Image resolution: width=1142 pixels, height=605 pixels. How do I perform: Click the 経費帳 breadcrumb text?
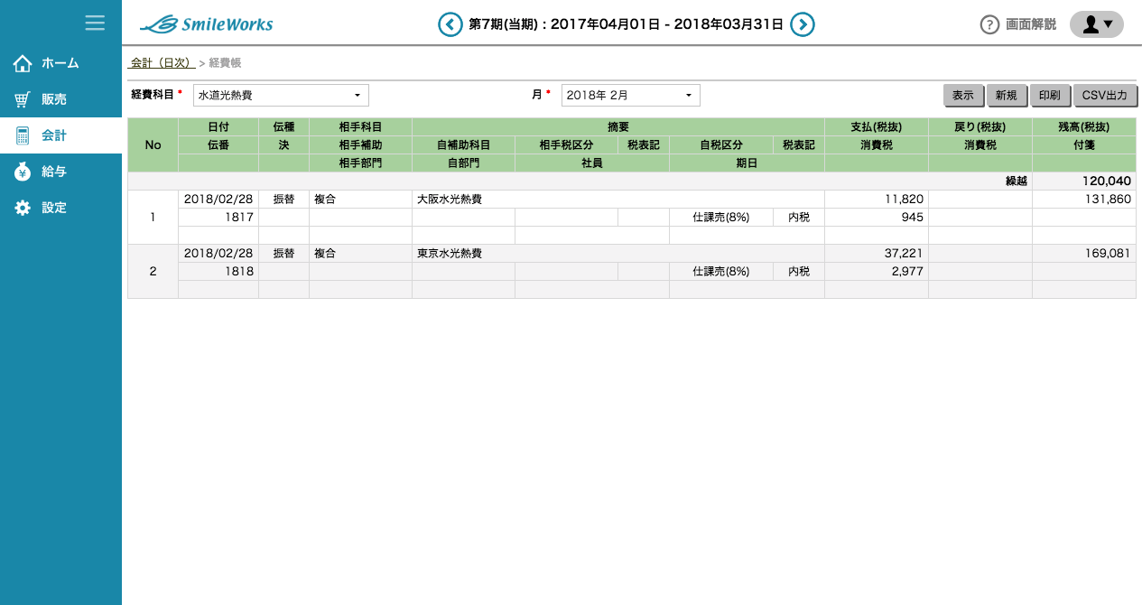225,63
